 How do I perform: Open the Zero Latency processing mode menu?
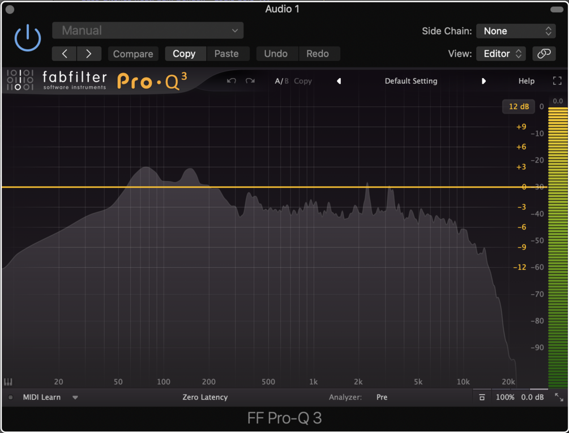pos(205,397)
